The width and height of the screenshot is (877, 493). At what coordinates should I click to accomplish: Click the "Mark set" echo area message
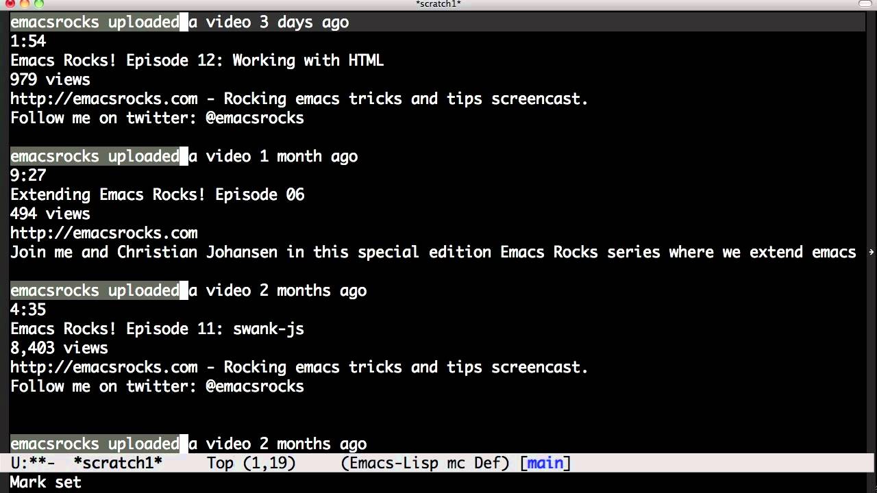pyautogui.click(x=45, y=482)
